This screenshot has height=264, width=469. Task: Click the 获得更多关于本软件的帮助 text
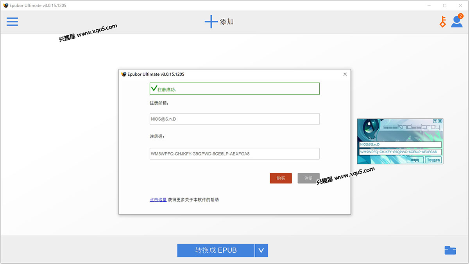pos(193,200)
